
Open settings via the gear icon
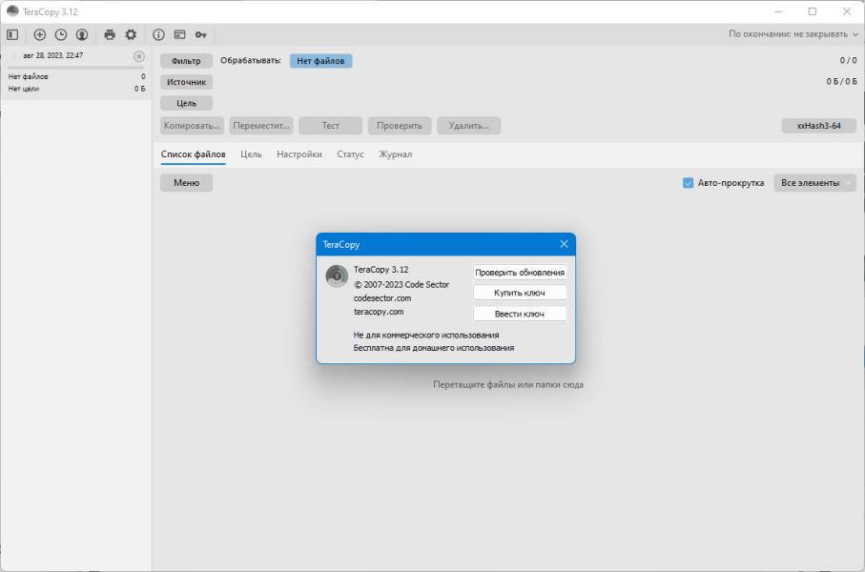coord(131,34)
